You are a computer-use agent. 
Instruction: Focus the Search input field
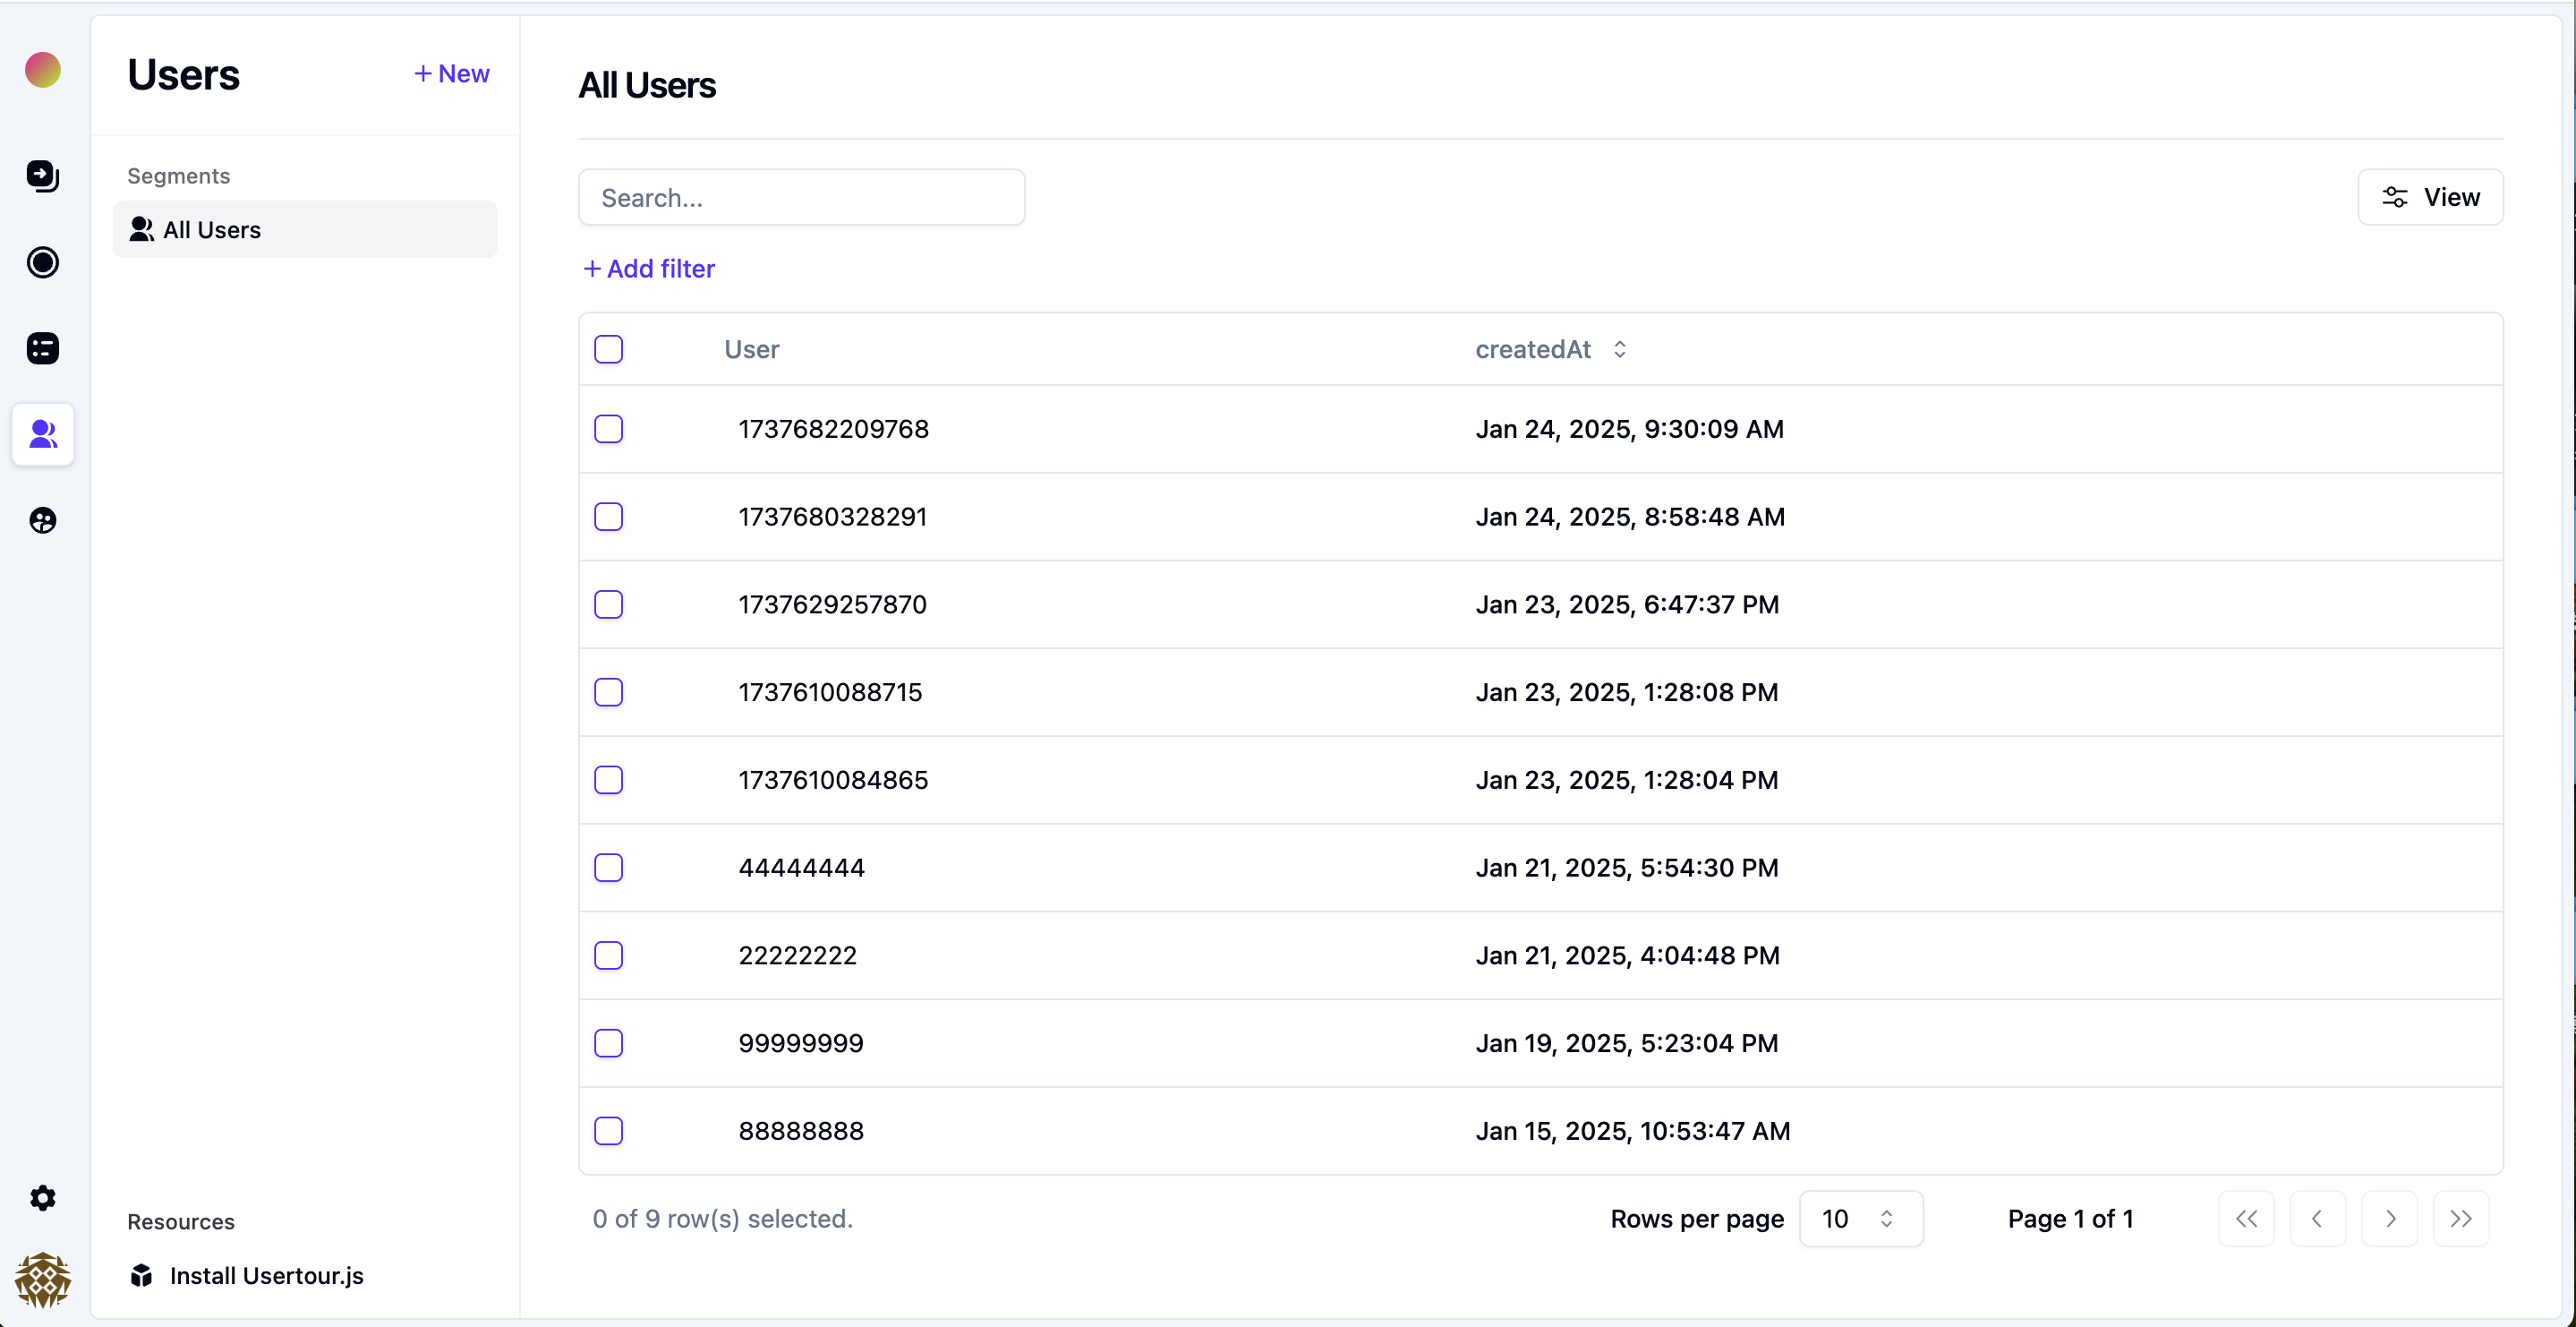coord(801,198)
